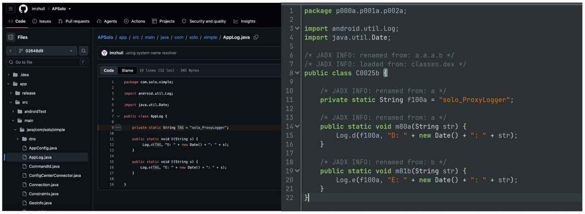Open commit message using system name resolver
The width and height of the screenshot is (585, 214).
(x=151, y=53)
